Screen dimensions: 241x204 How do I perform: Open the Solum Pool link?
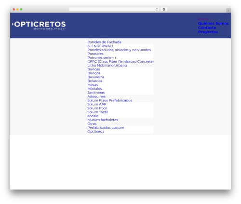[x=97, y=108]
